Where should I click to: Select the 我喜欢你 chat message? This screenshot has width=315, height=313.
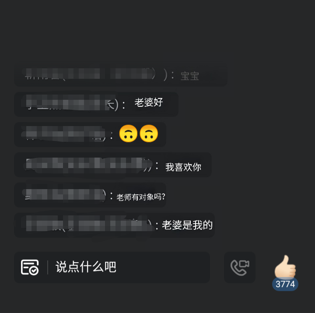click(183, 167)
